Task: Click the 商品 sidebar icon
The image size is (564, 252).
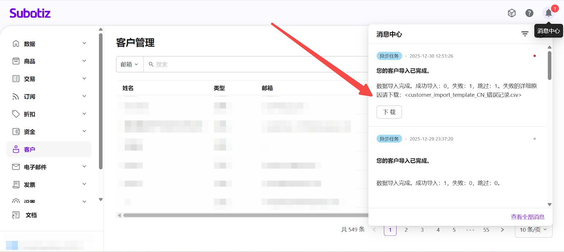Action: click(x=16, y=61)
